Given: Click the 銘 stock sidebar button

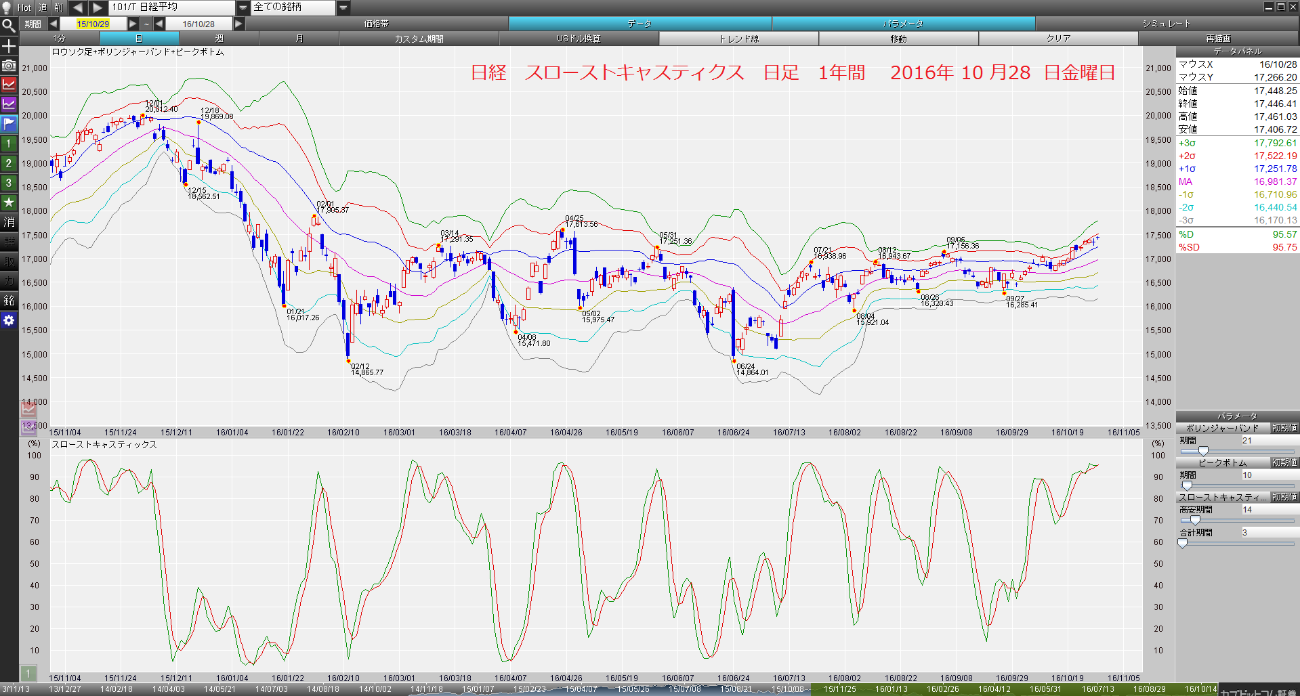Looking at the screenshot, I should [9, 301].
